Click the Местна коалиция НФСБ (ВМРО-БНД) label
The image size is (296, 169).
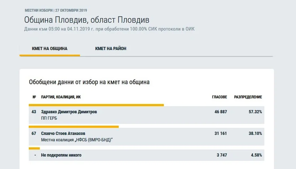pyautogui.click(x=77, y=140)
